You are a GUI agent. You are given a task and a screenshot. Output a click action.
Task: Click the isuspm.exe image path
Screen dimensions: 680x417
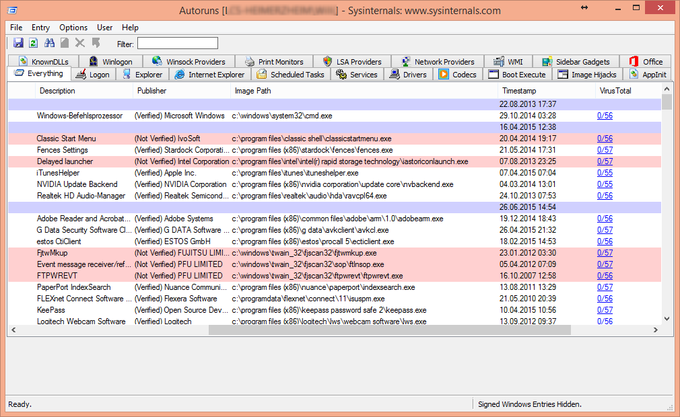pos(308,299)
